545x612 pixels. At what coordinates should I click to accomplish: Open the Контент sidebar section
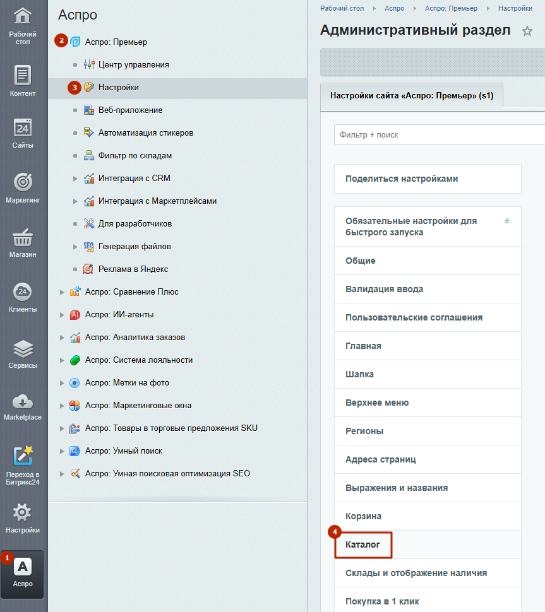23,80
